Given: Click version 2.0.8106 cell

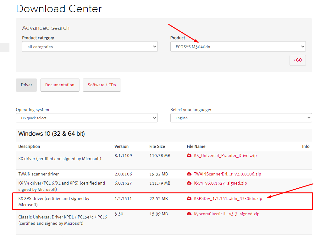Looking at the screenshot, I should (123, 174).
